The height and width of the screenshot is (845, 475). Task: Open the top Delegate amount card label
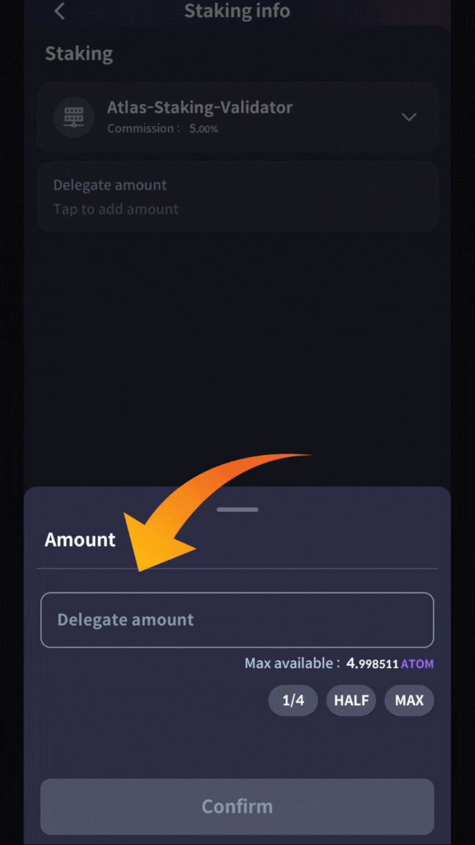tap(110, 185)
